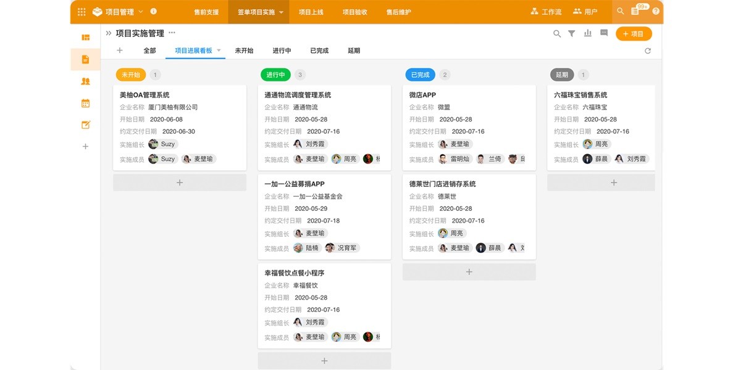The width and height of the screenshot is (741, 370).
Task: Click the orange + 项目 button
Action: coord(634,34)
